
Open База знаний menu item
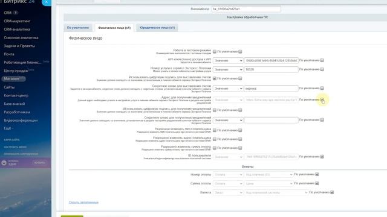click(15, 104)
